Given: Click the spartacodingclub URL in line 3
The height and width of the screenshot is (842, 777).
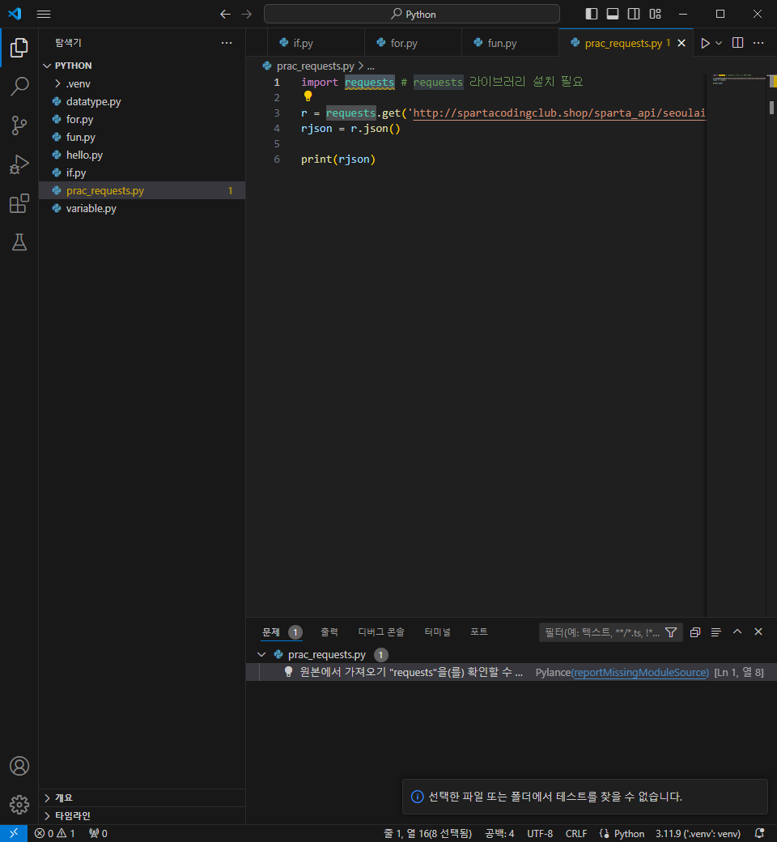Looking at the screenshot, I should 559,113.
